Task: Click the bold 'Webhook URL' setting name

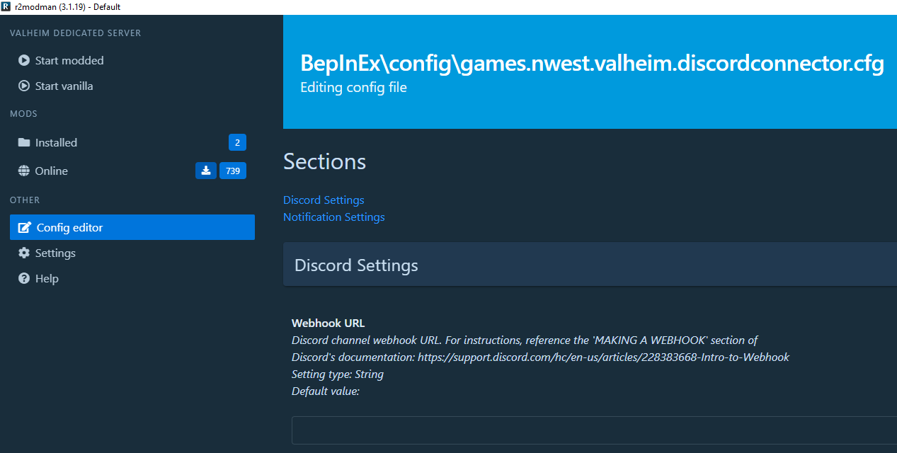Action: pos(328,323)
